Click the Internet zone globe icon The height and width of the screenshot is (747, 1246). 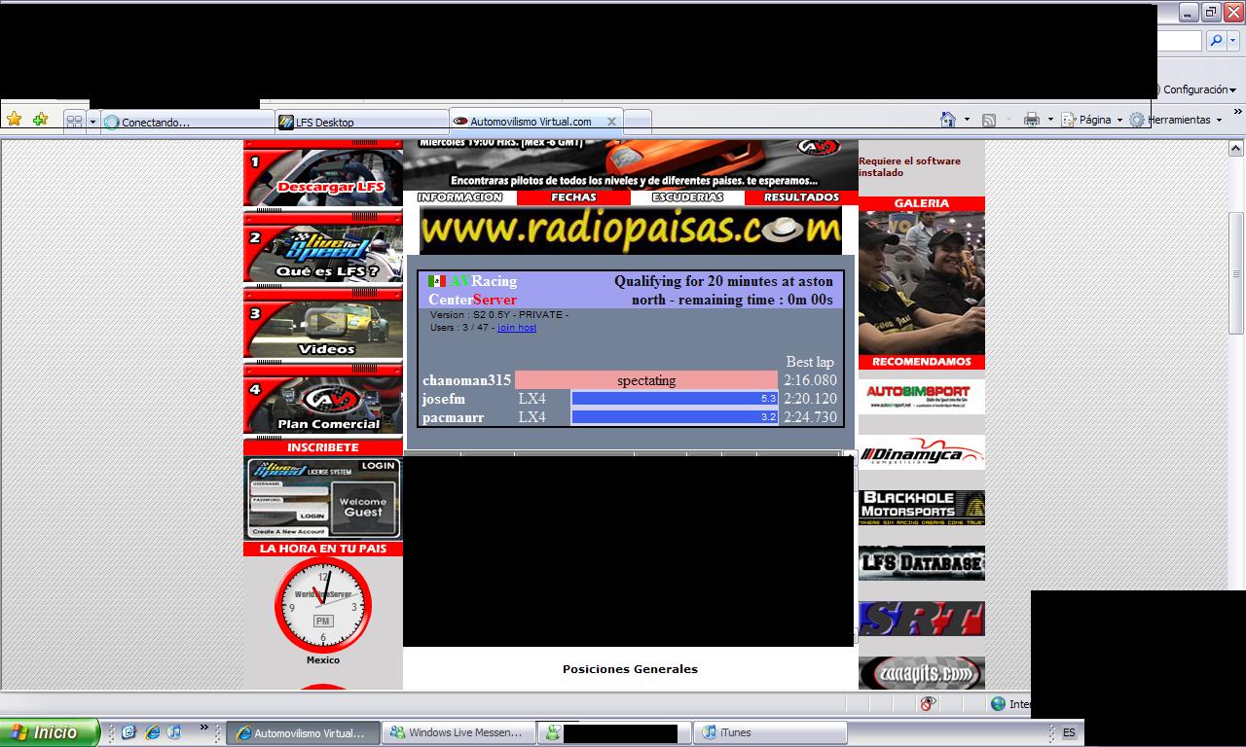[x=998, y=703]
